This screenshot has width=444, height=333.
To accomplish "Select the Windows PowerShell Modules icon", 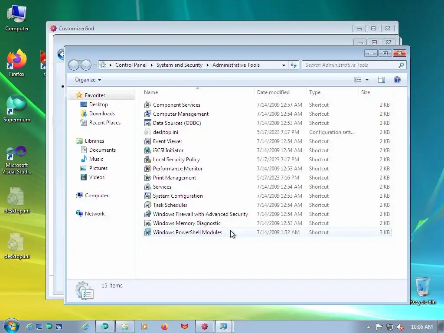I will tap(147, 232).
